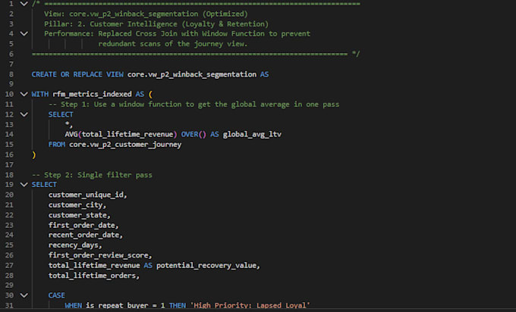Click 'total_lifetime_revenue' on line 27
The height and width of the screenshot is (312, 516).
(x=94, y=265)
